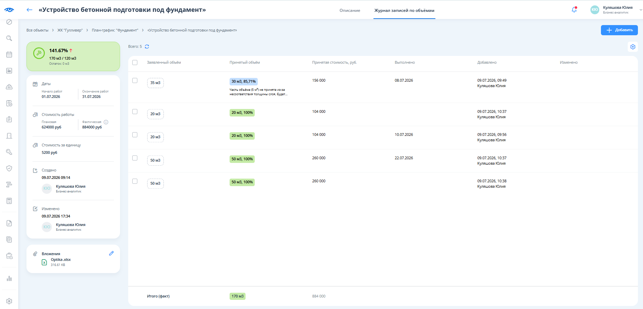Click the 50 м3 declared volume for 22.07.2026 row
Image resolution: width=643 pixels, height=309 pixels.
click(155, 160)
